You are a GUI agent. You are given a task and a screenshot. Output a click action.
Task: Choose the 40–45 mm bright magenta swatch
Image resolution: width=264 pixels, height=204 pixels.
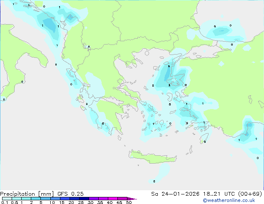(113, 199)
